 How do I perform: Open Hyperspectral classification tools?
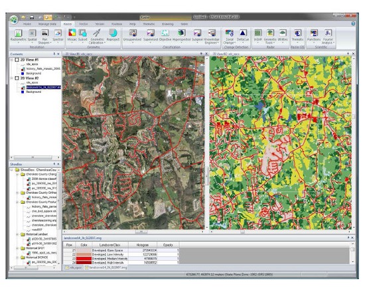coord(182,35)
